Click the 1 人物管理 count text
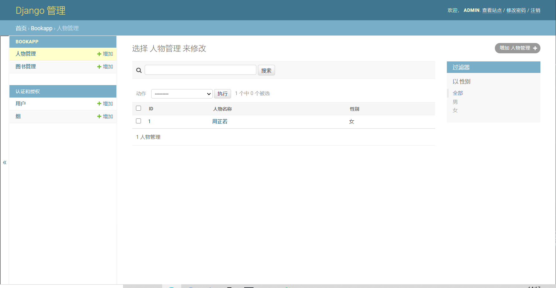Viewport: 556px width, 288px height. [x=148, y=137]
